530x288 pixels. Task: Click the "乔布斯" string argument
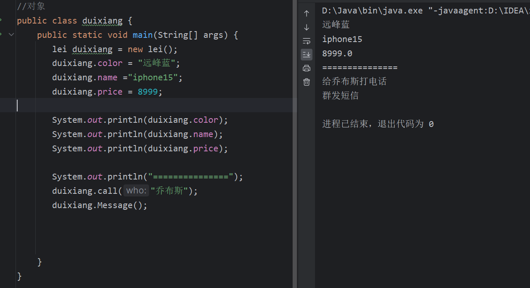tap(169, 191)
